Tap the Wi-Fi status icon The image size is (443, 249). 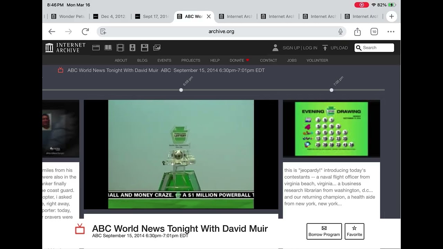tap(374, 5)
